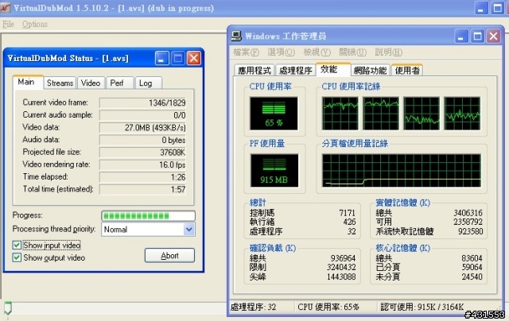Image resolution: width=509 pixels, height=321 pixels.
Task: Open the 說明(H) menu in Task Manager
Action: 389,52
